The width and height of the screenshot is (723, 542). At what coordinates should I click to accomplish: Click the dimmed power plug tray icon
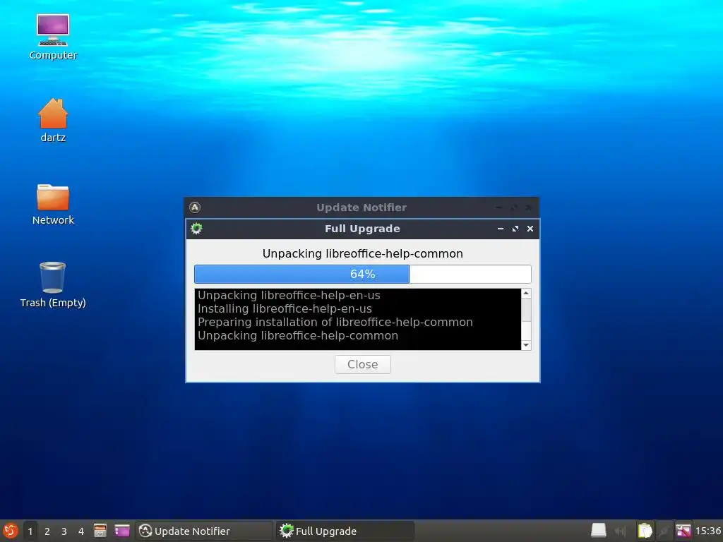664,531
